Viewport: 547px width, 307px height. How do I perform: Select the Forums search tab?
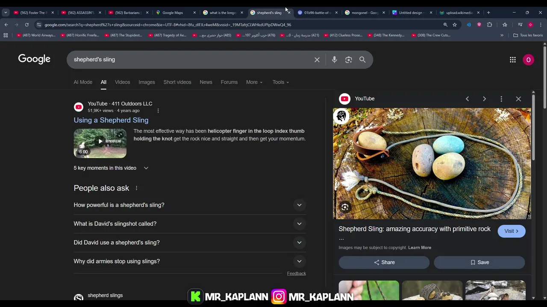tap(229, 82)
